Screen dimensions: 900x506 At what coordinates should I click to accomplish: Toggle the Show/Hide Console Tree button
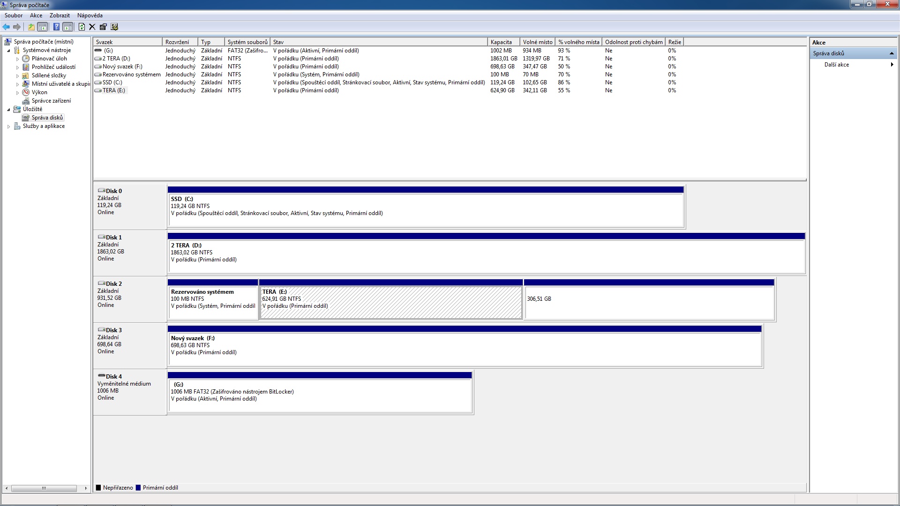click(43, 27)
